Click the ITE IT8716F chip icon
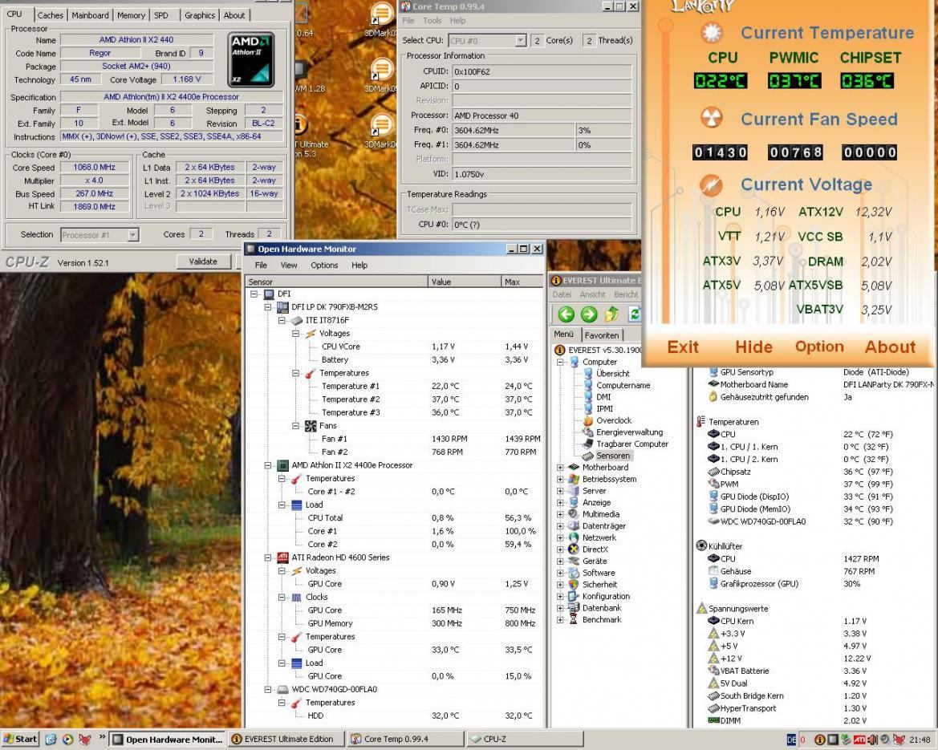The image size is (938, 750). click(297, 320)
